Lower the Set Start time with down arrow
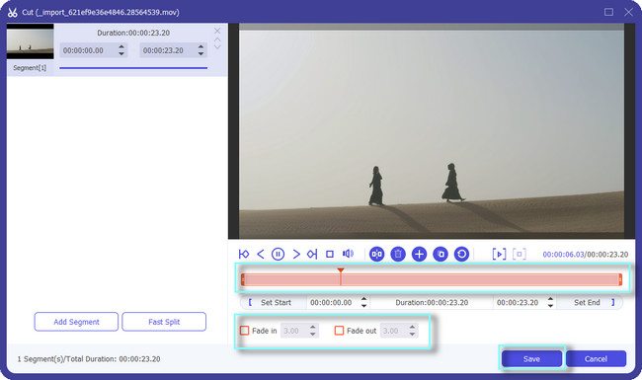Image resolution: width=642 pixels, height=380 pixels. 364,306
